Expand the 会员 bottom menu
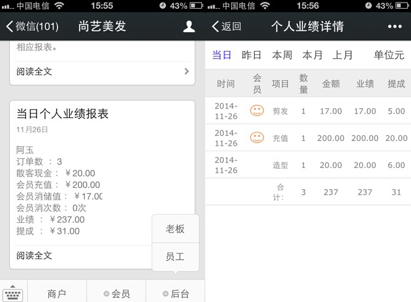 117,293
